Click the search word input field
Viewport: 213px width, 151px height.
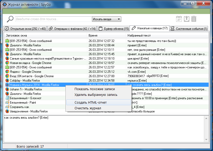coord(54,19)
